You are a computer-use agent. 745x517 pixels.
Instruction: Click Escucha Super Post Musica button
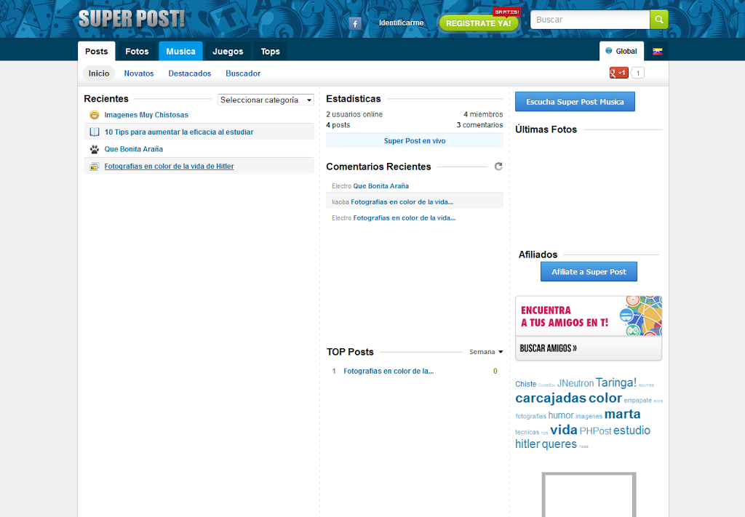point(575,102)
